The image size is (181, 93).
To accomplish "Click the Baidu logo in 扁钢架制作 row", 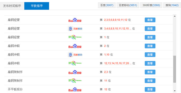I will tap(75, 72).
